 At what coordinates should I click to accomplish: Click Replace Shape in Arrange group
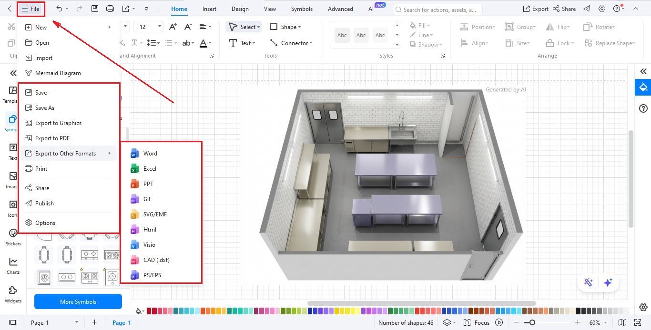[609, 43]
